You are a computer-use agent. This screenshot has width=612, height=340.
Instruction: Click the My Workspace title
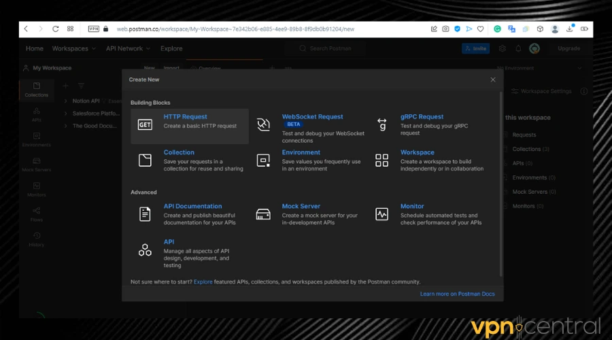coord(52,68)
